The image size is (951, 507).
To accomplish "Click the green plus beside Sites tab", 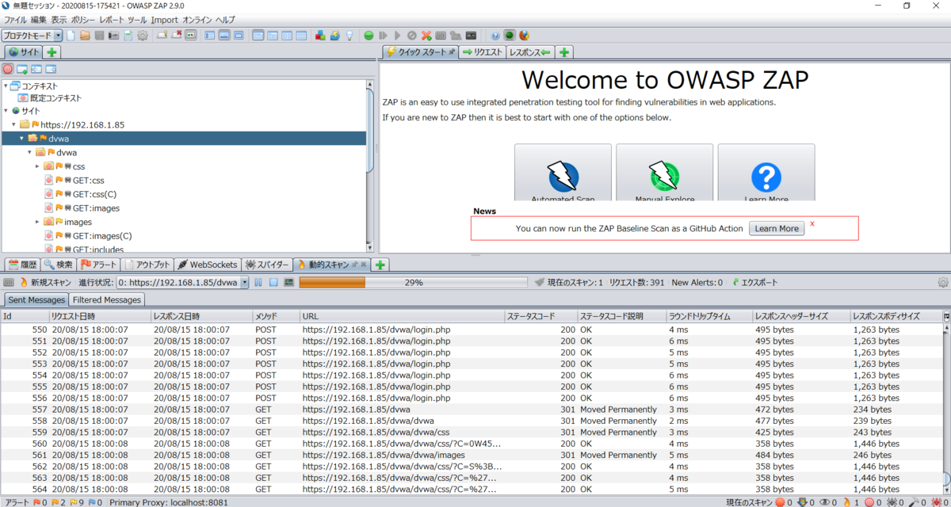I will [52, 52].
